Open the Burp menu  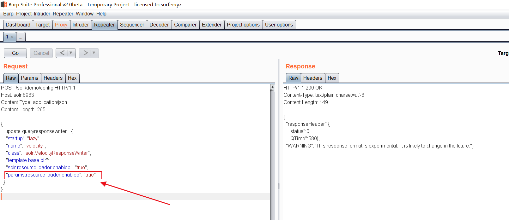click(8, 14)
